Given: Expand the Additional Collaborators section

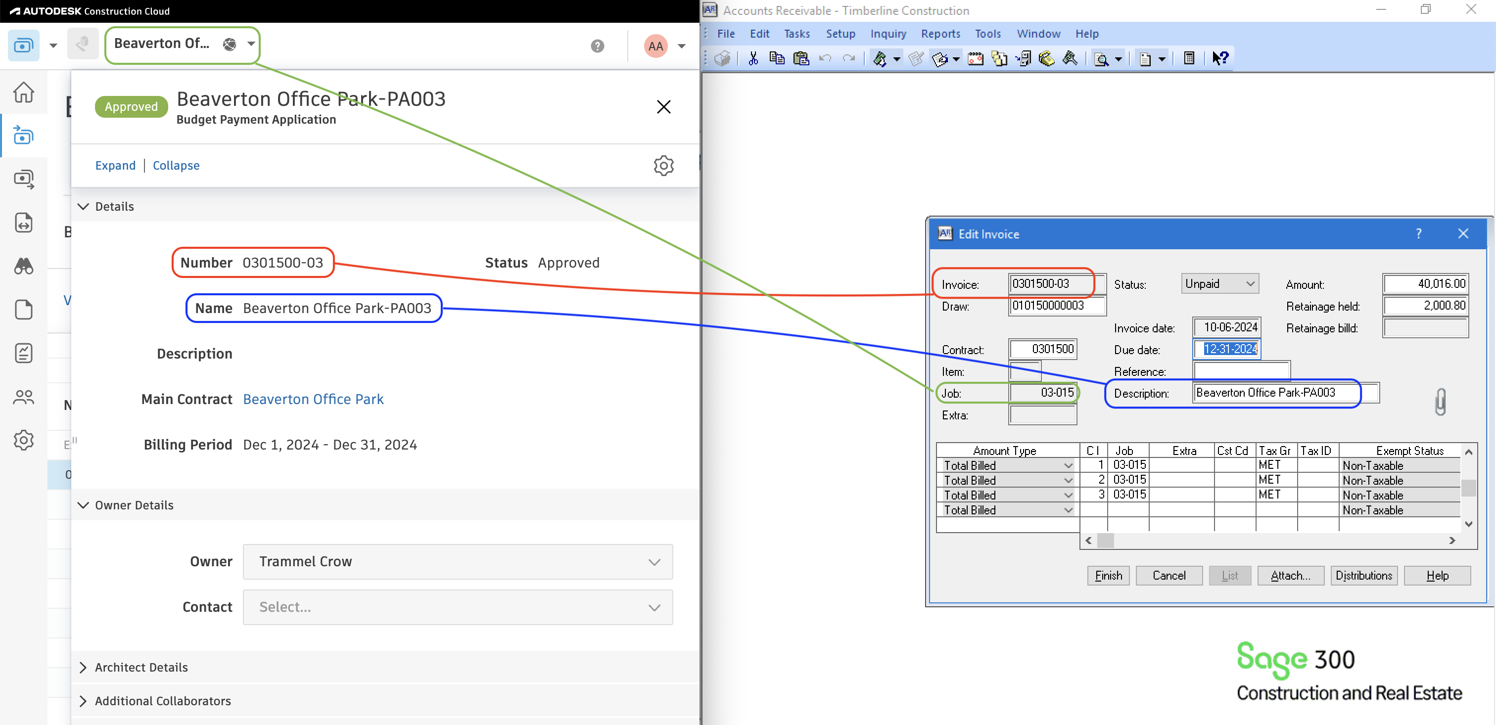Looking at the screenshot, I should pyautogui.click(x=84, y=701).
